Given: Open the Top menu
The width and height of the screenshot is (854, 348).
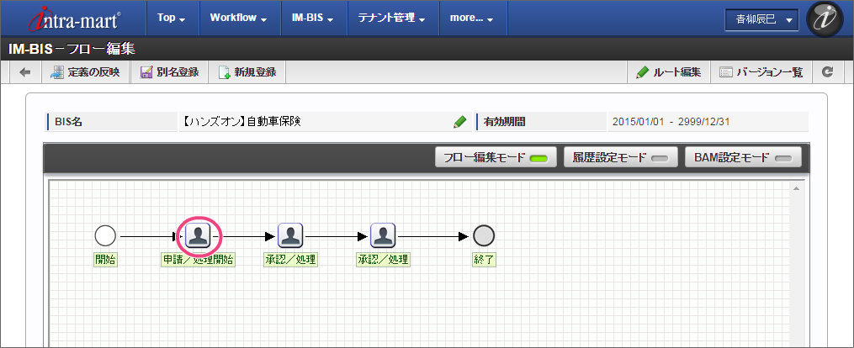Looking at the screenshot, I should click(172, 18).
